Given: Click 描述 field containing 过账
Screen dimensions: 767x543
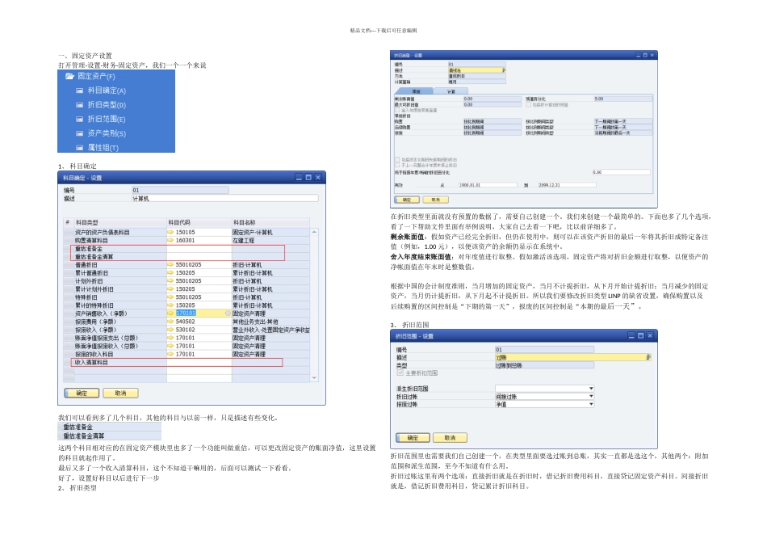Looking at the screenshot, I should point(572,357).
